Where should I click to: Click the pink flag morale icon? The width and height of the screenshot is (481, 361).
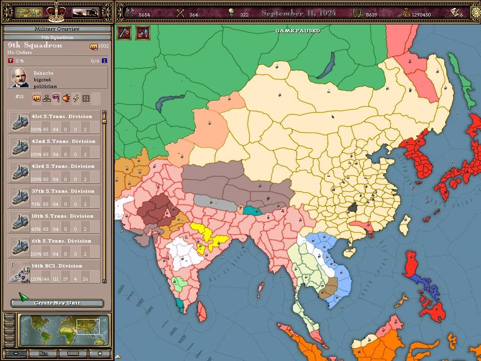[x=56, y=98]
